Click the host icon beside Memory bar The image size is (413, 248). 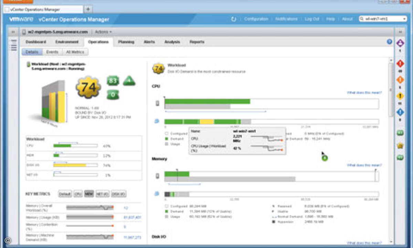pos(157,176)
